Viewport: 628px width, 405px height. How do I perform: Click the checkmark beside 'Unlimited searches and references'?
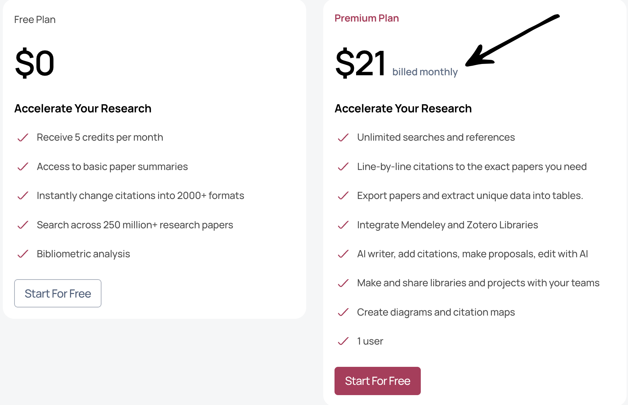(343, 138)
